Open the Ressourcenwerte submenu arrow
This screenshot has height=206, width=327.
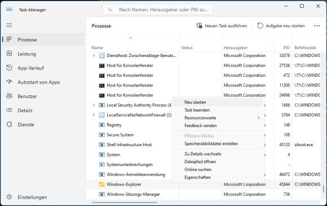click(259, 118)
